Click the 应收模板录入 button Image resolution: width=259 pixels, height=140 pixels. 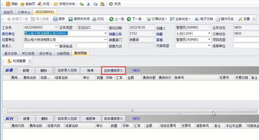click(x=113, y=71)
